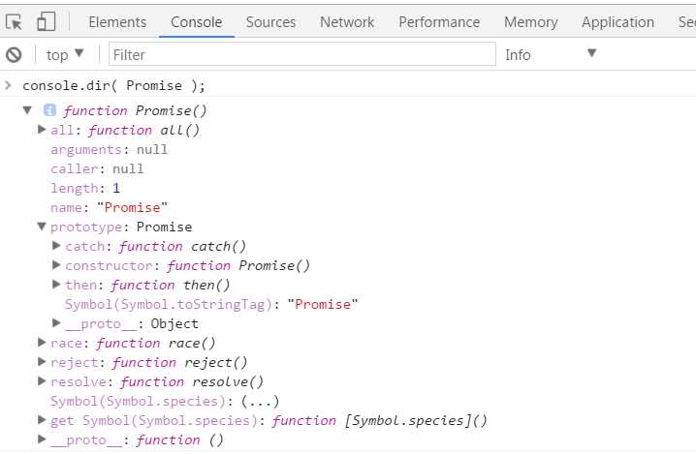Viewport: 696px width, 454px height.
Task: Expand the all: function all() entry
Action: (x=42, y=130)
